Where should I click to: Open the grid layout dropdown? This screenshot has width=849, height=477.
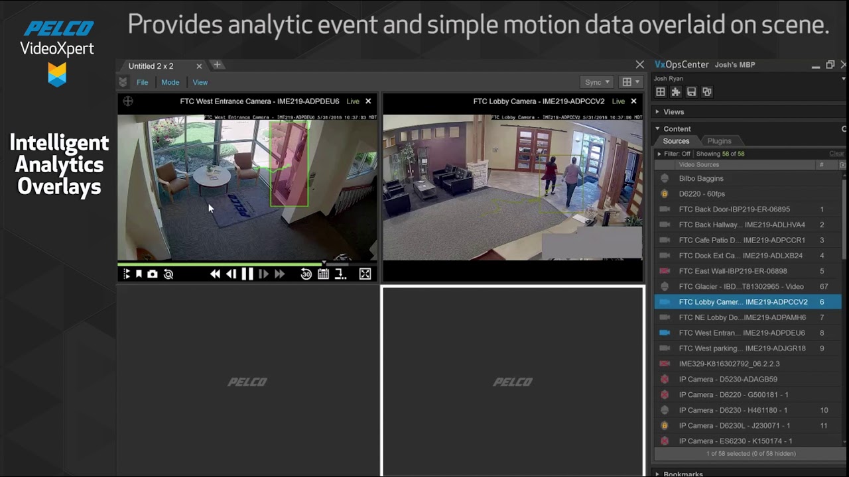click(630, 82)
